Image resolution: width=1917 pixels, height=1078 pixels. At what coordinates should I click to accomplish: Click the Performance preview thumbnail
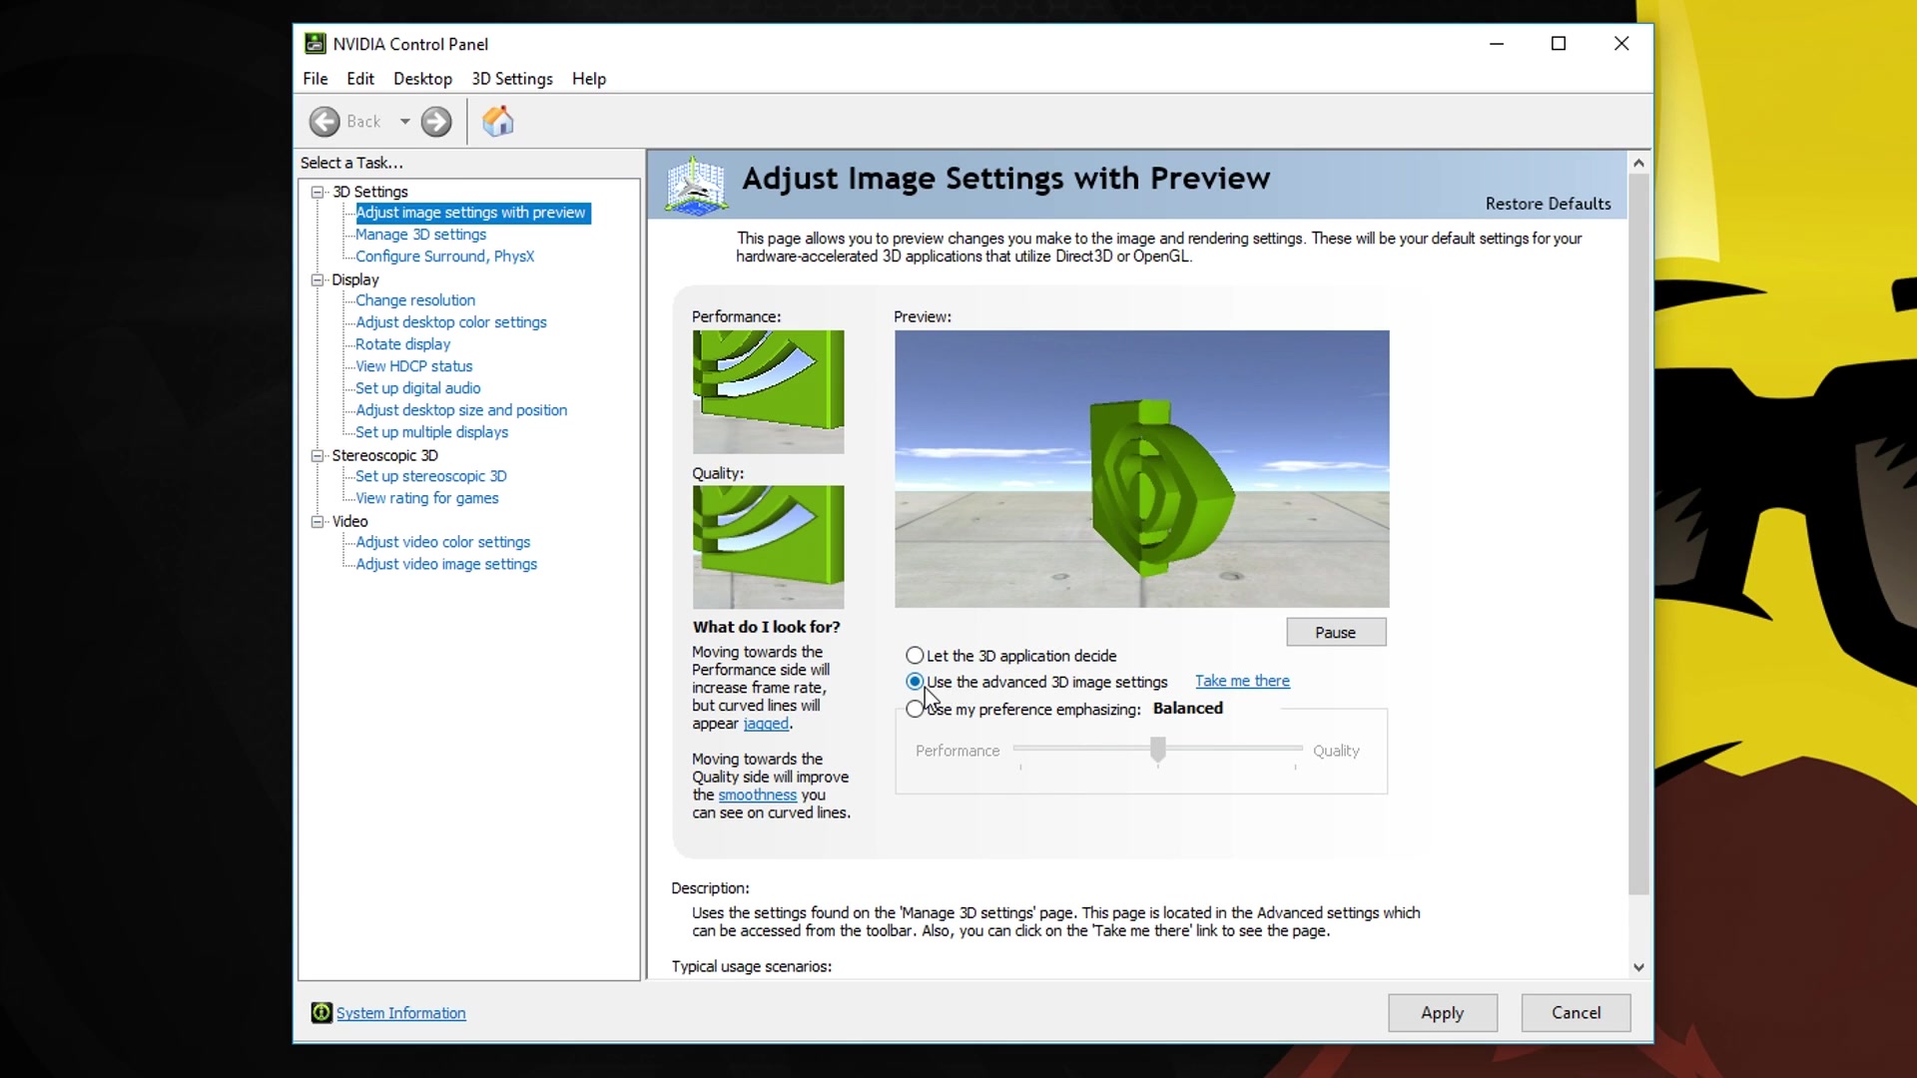click(768, 391)
